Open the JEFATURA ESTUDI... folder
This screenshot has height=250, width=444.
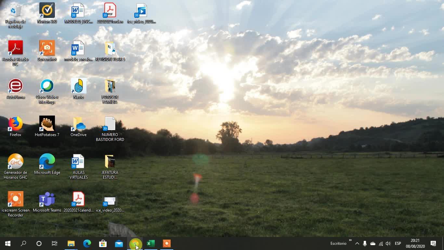tap(110, 166)
